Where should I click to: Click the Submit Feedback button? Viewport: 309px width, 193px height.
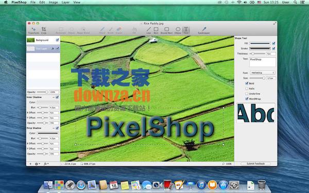tap(255, 164)
